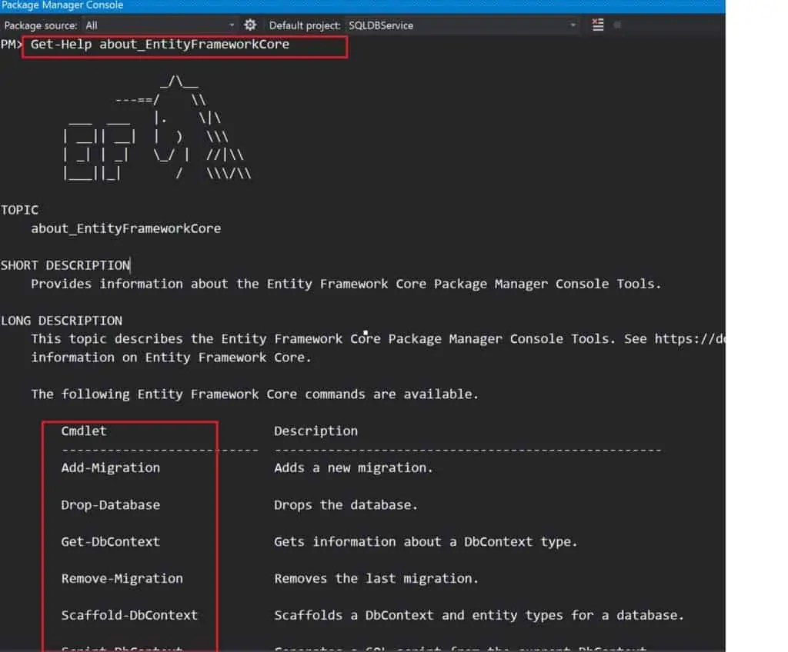Click Get-DbContext in the cmdlet list

(x=110, y=541)
